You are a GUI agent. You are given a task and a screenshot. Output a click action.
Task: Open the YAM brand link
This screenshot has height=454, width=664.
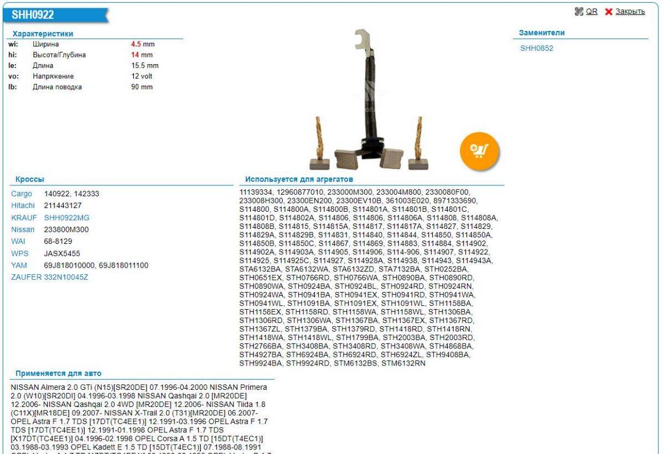pos(19,265)
